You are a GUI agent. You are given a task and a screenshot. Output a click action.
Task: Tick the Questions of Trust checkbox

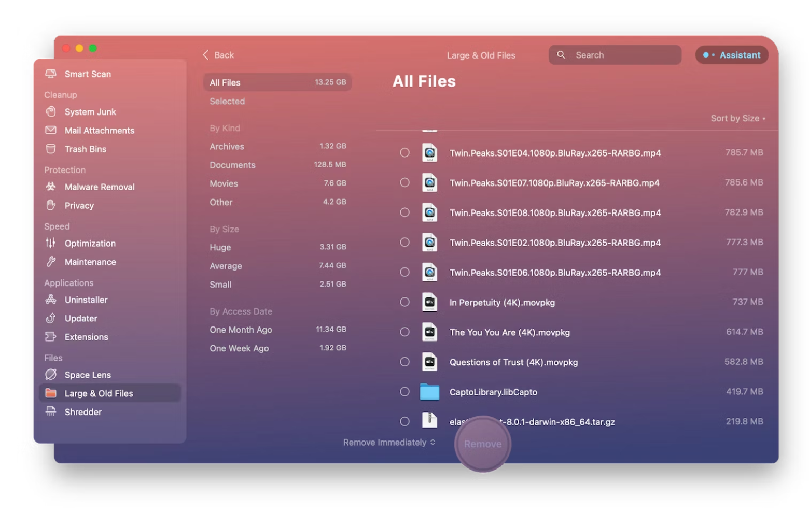[x=405, y=362]
